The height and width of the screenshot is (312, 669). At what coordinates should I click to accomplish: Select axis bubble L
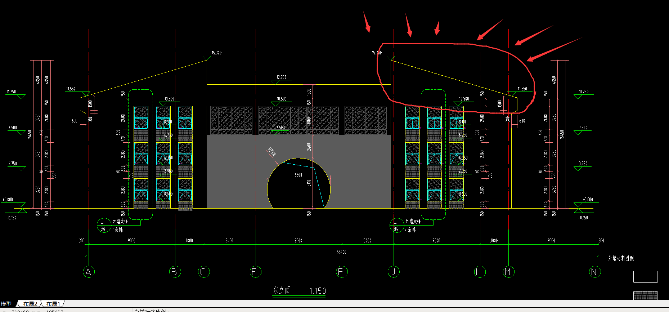click(x=480, y=272)
